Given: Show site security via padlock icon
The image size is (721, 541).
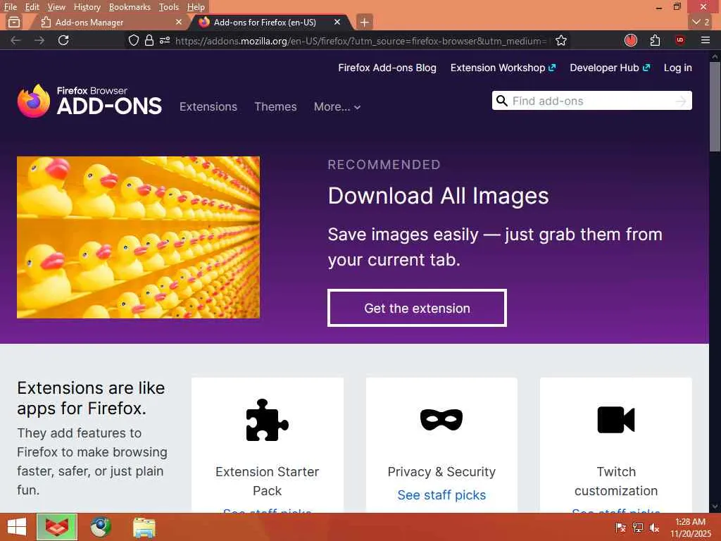Looking at the screenshot, I should [149, 40].
